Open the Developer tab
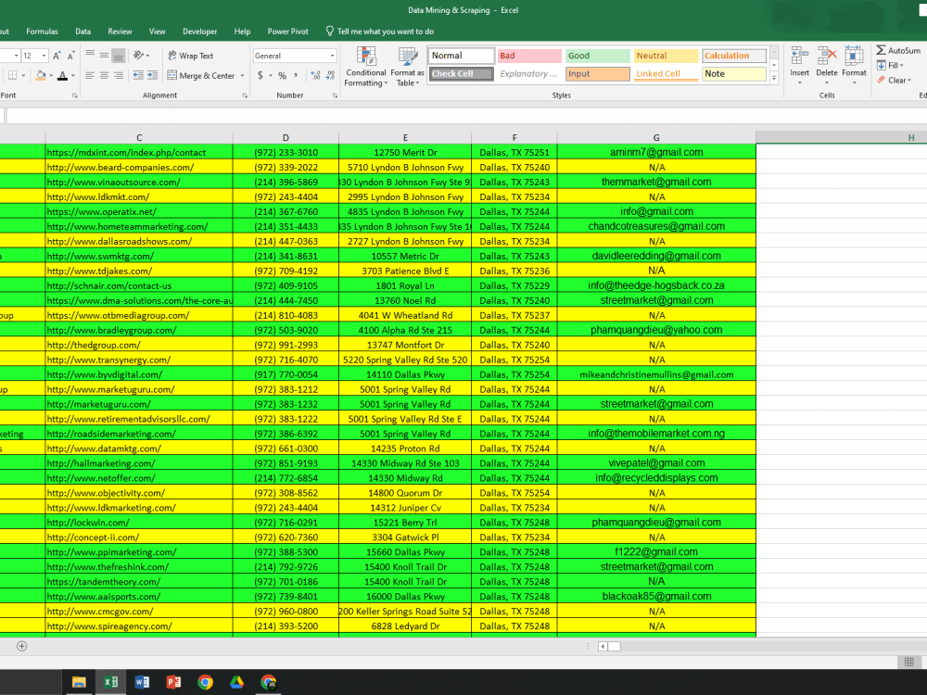The width and height of the screenshot is (927, 695). (x=200, y=32)
